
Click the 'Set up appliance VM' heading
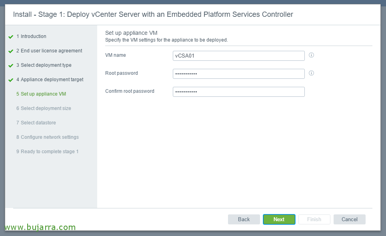click(131, 33)
